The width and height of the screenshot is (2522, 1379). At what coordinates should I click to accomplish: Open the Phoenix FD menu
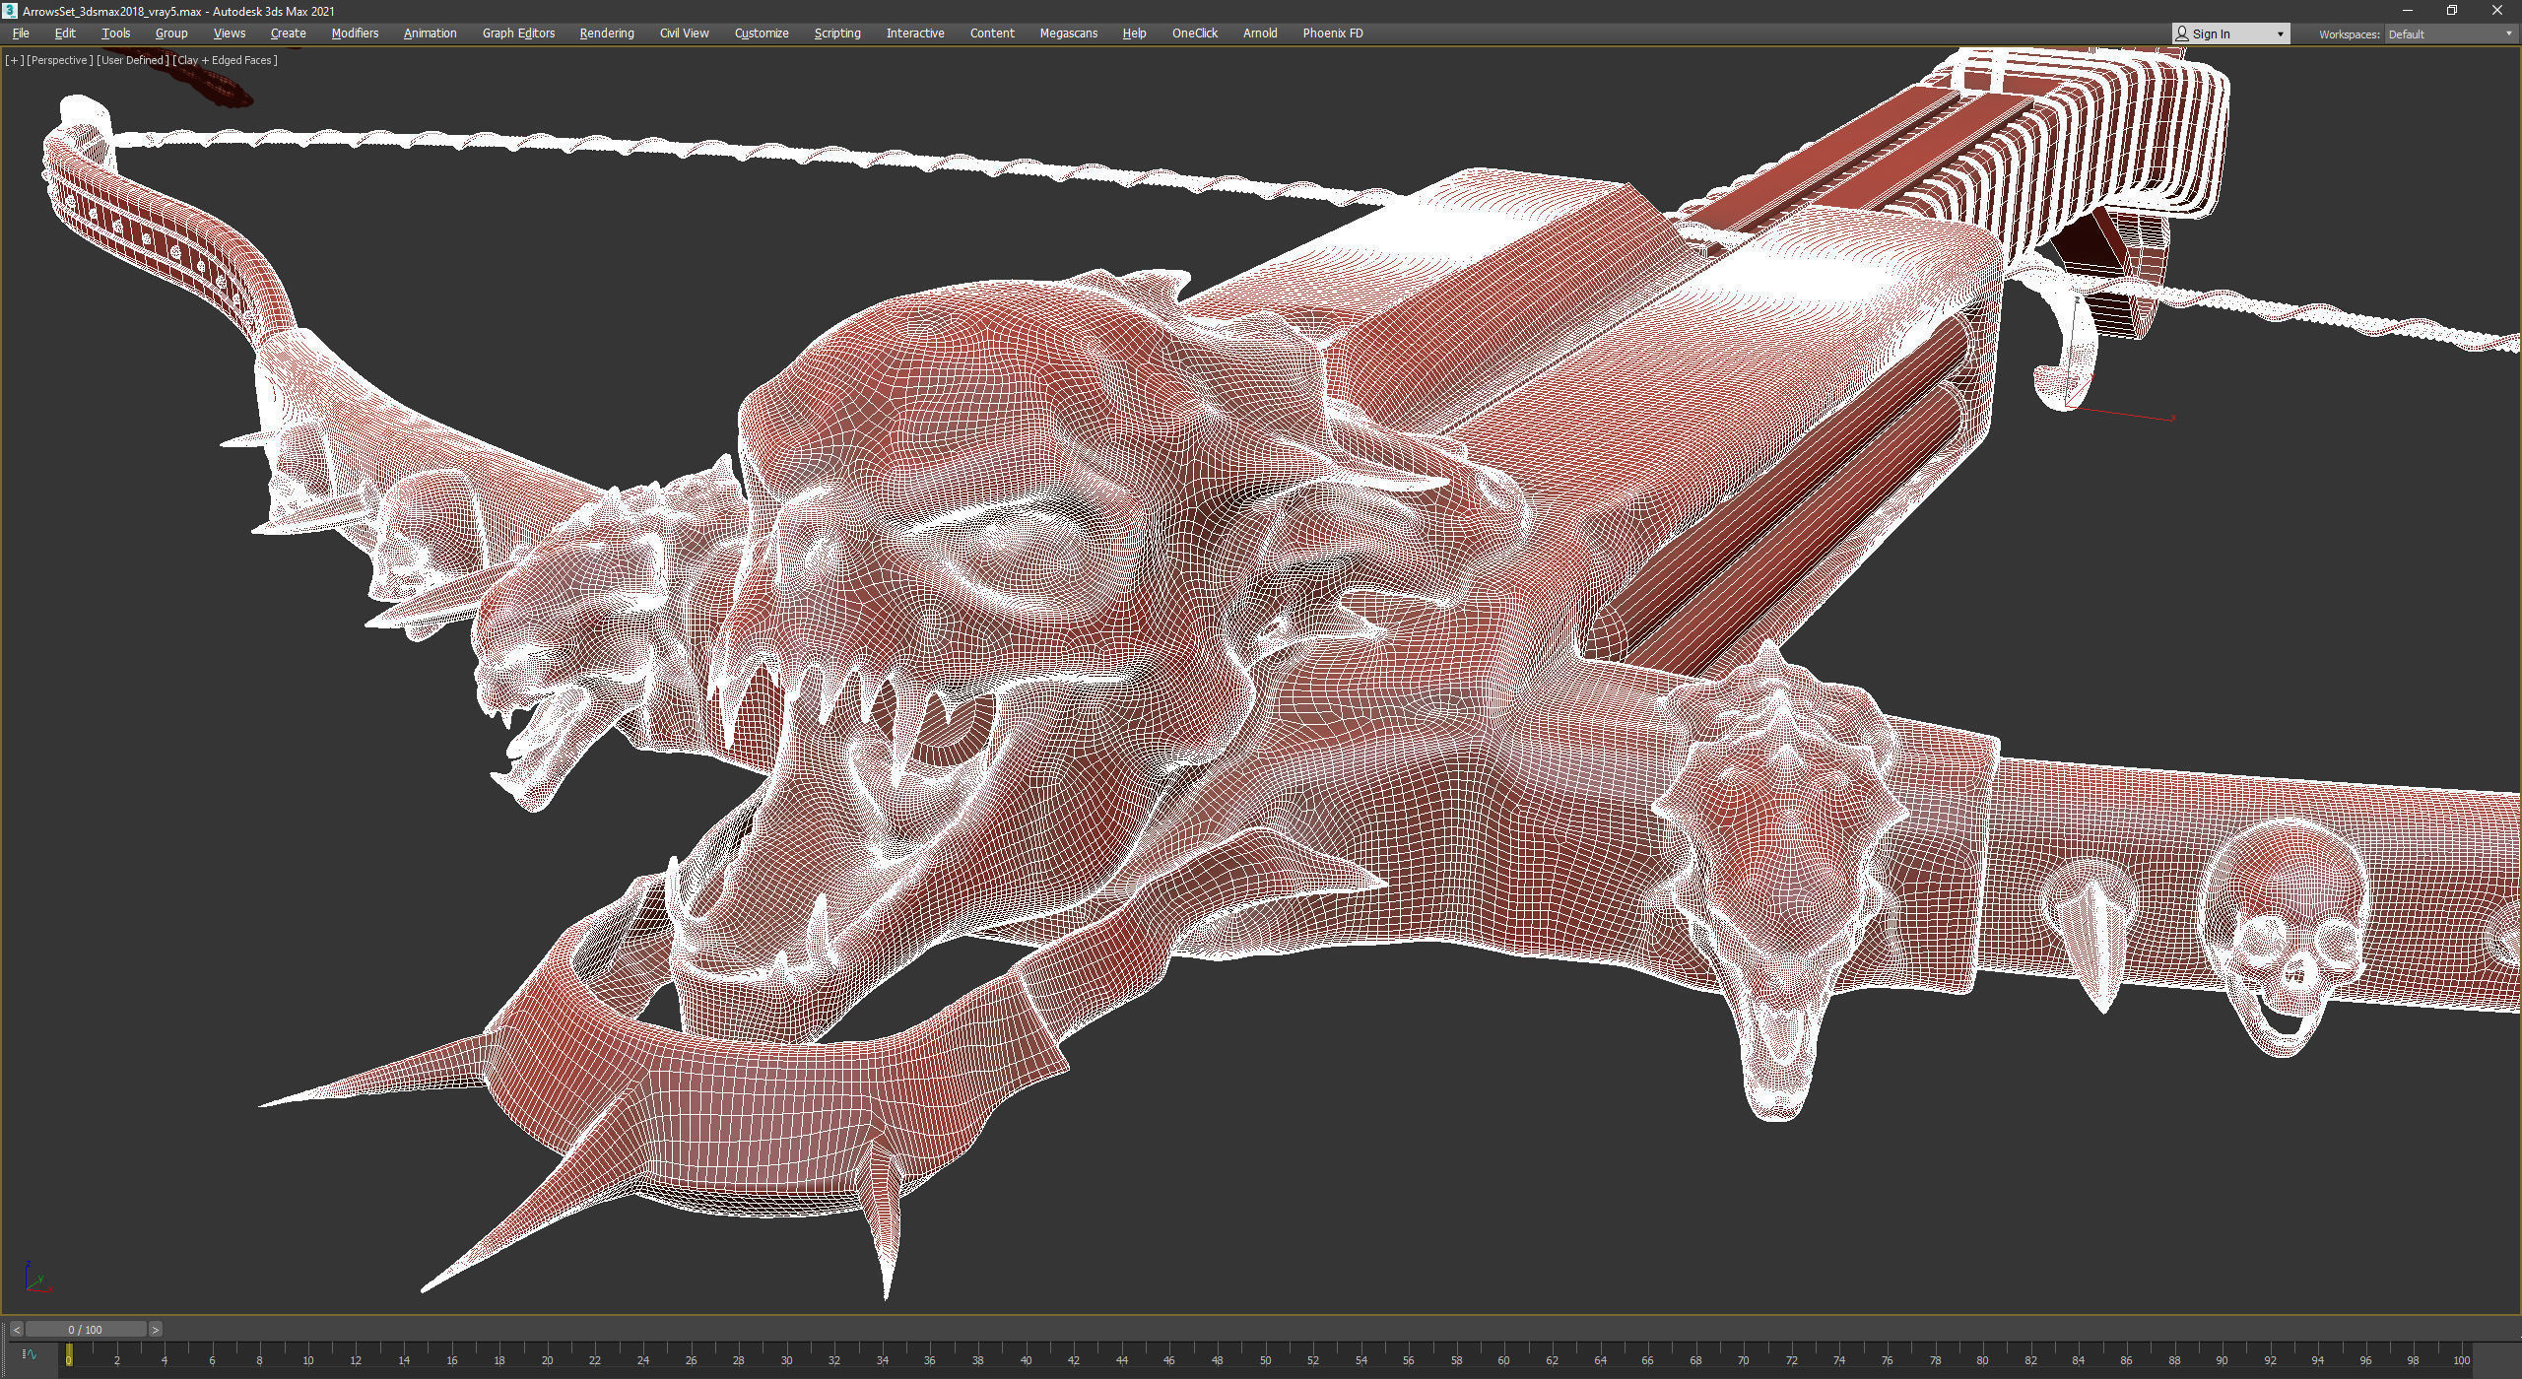tap(1332, 33)
